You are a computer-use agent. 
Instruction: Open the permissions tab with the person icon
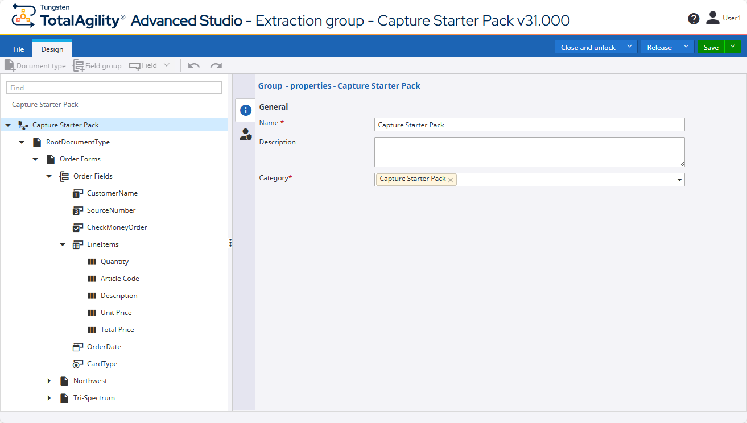(245, 134)
